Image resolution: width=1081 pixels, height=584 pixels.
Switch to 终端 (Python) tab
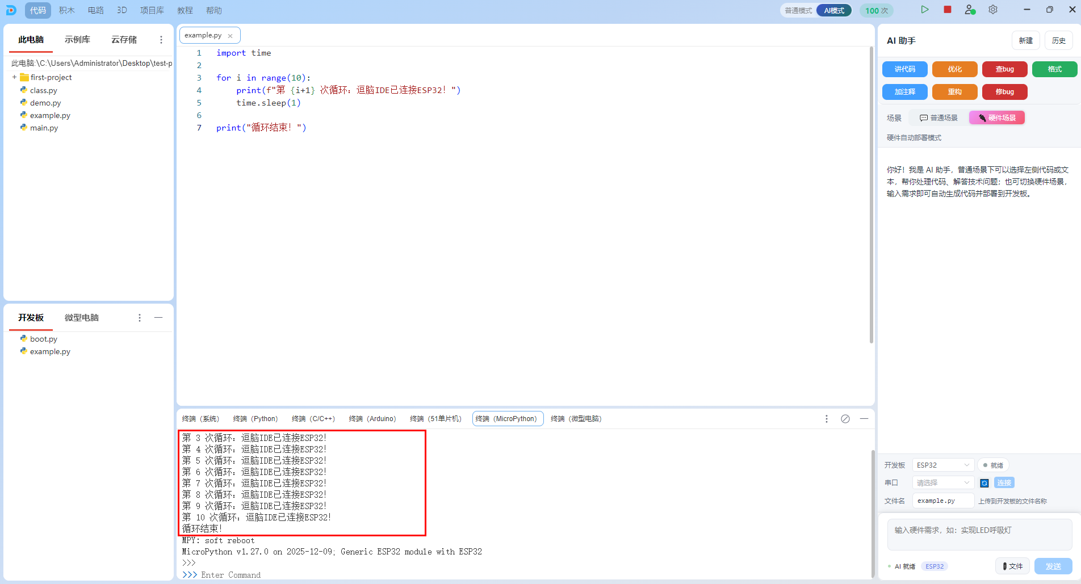[255, 419]
